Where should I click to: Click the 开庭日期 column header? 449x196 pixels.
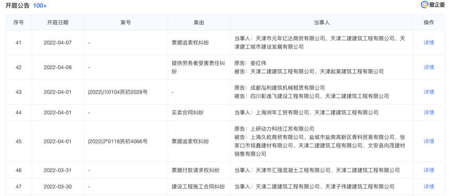[58, 22]
